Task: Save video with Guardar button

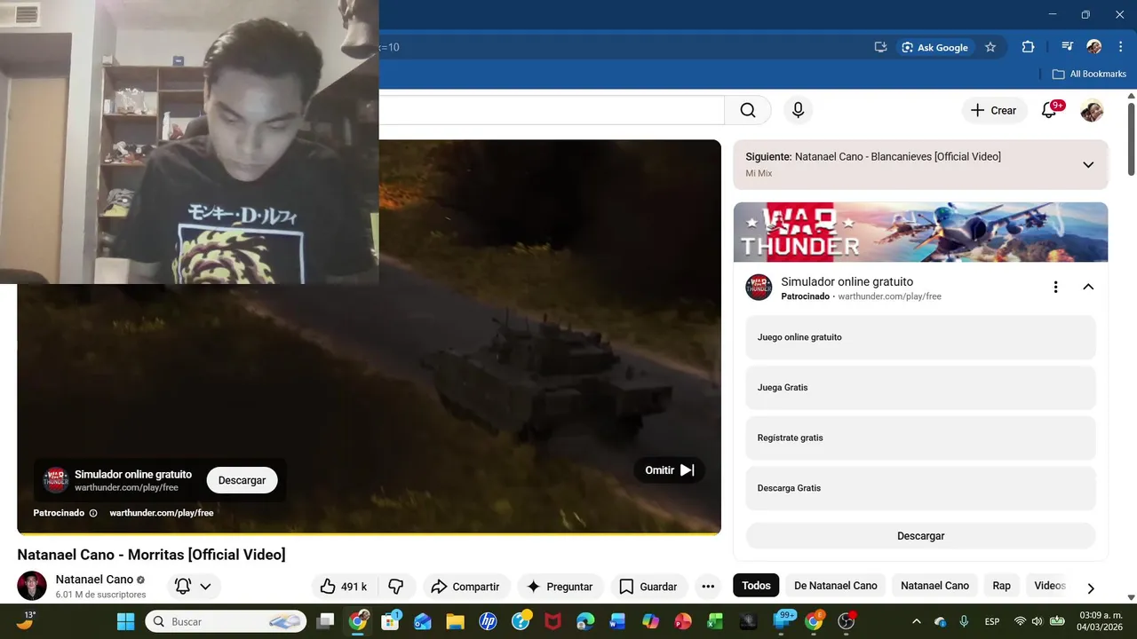Action: [648, 587]
